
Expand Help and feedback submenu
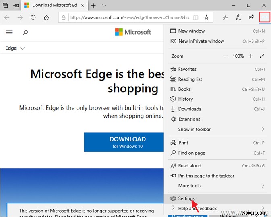217,209
